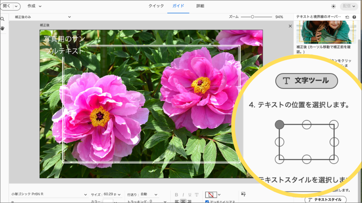
Task: Click the 94% zoom value field
Action: click(x=279, y=17)
